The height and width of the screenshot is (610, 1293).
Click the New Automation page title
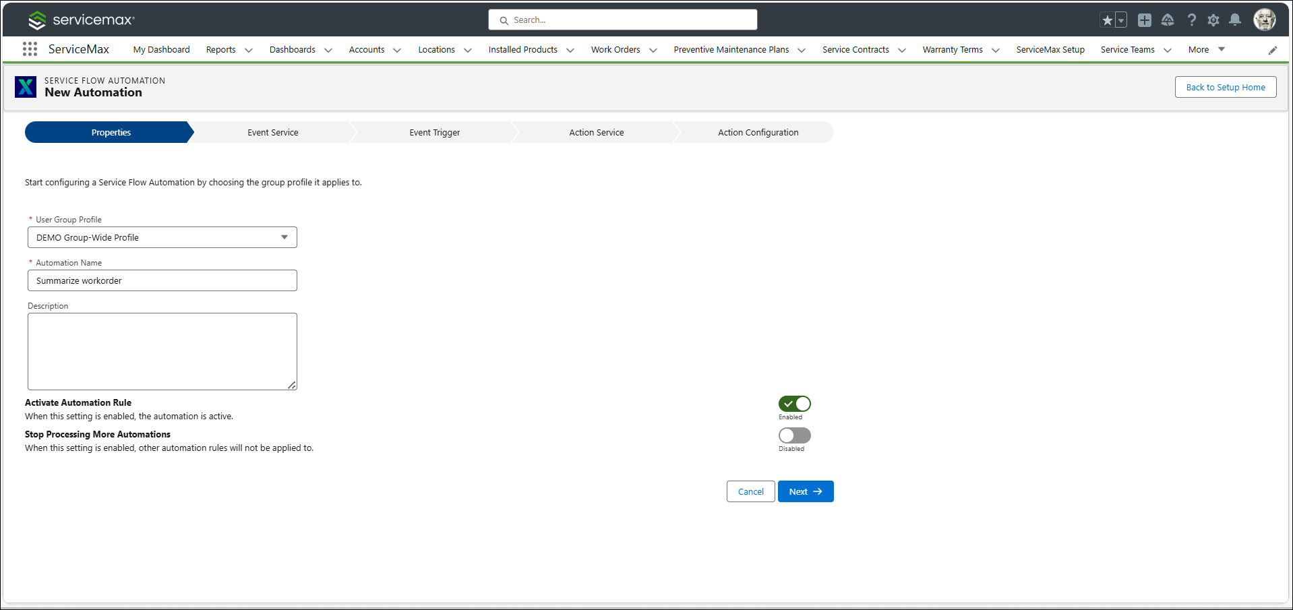[94, 92]
